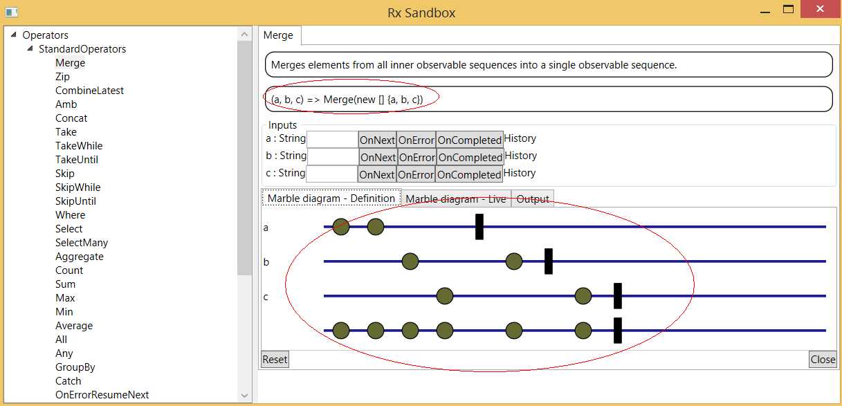Select the All operator

pos(62,340)
